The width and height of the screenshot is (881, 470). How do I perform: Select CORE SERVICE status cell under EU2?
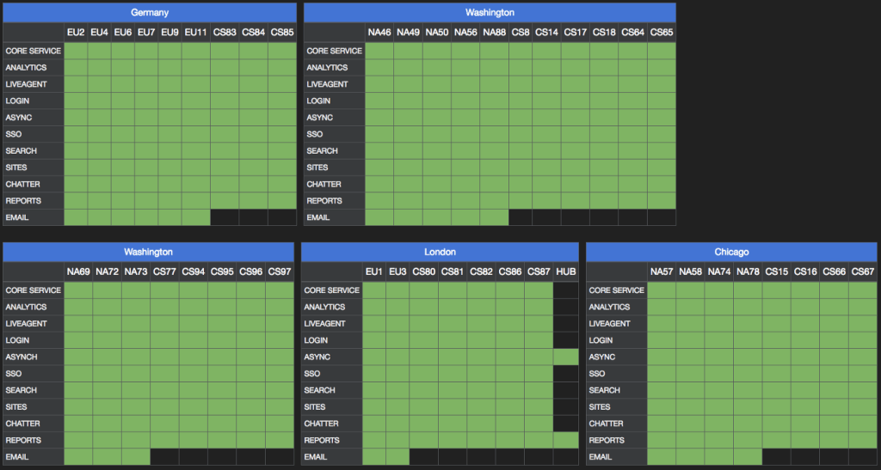tap(76, 51)
